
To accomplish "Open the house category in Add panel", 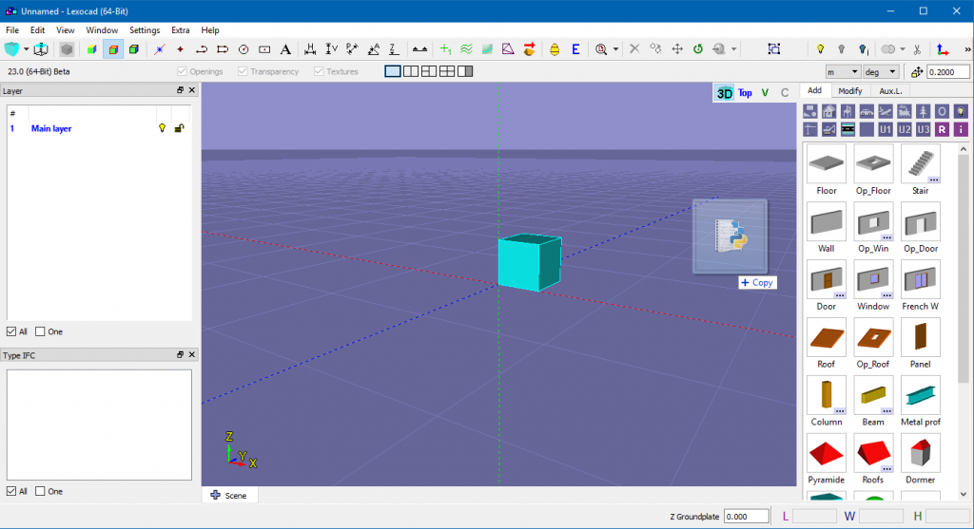I will [x=828, y=111].
